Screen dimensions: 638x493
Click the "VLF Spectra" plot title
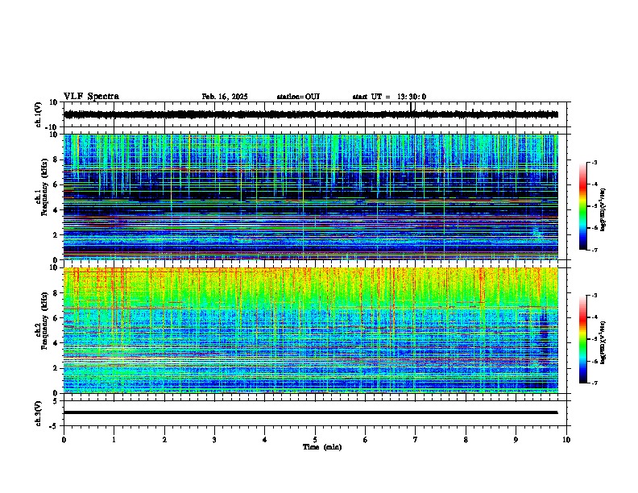[91, 97]
